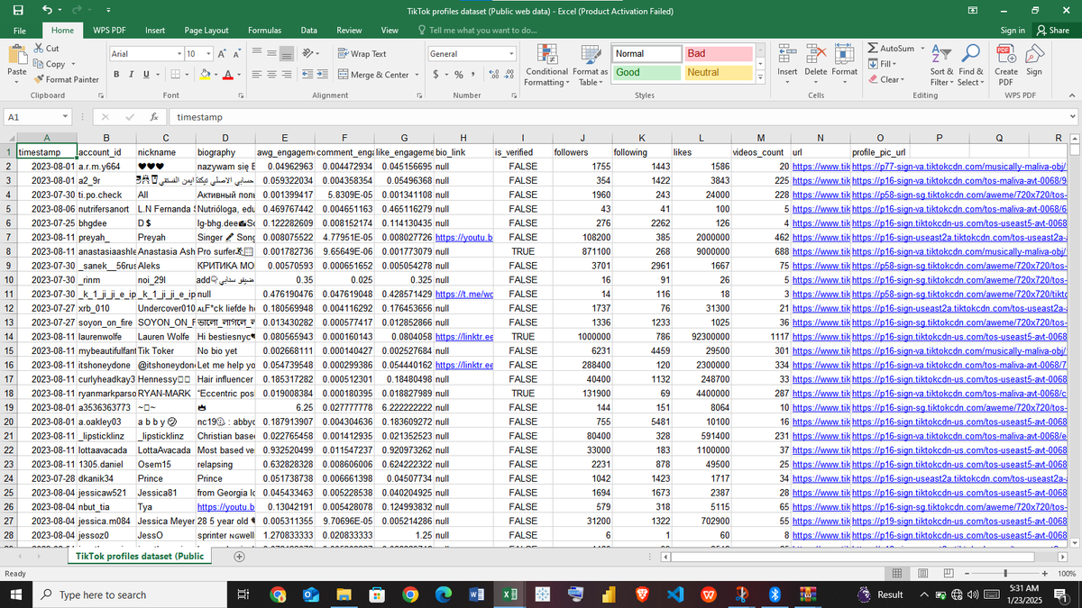1082x608 pixels.
Task: Click the fill color paint bucket
Action: (204, 75)
